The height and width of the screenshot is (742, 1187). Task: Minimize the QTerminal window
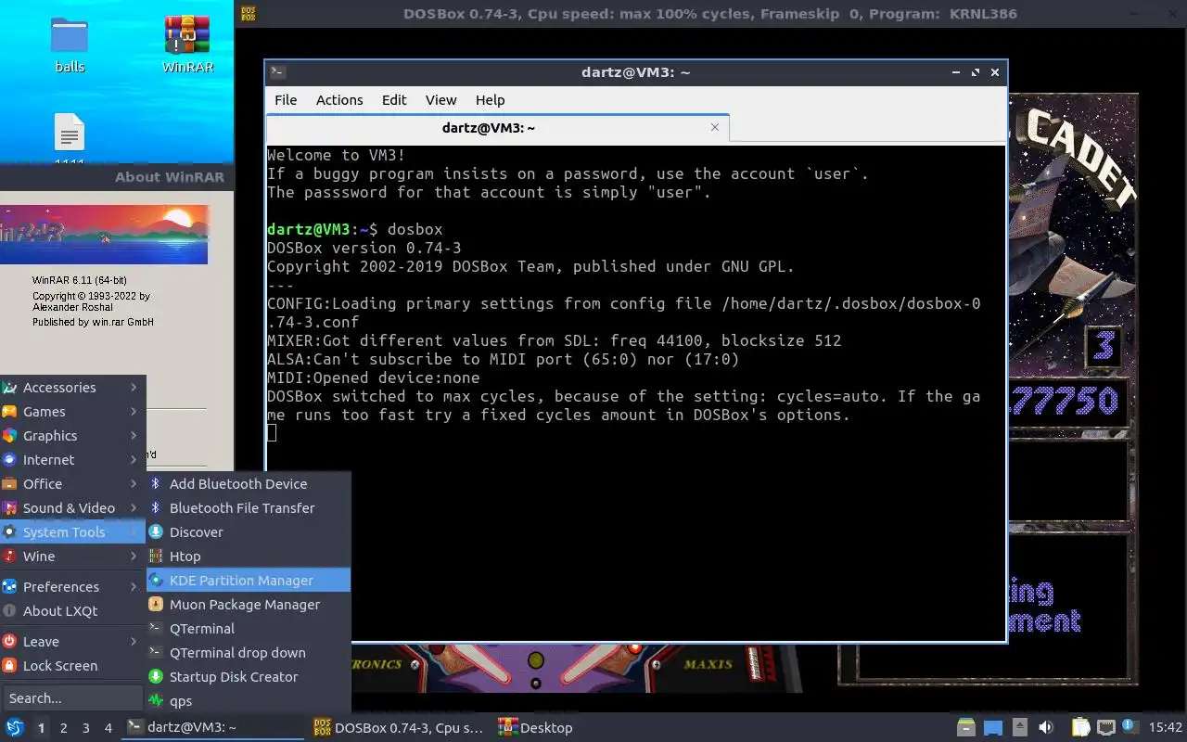coord(955,72)
